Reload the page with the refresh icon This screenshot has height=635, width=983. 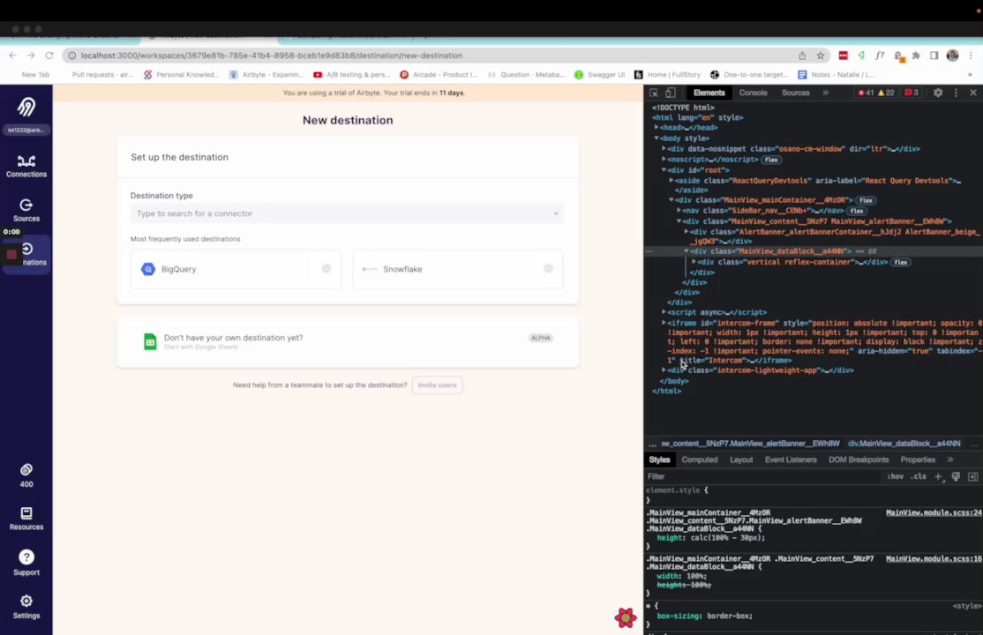point(49,56)
